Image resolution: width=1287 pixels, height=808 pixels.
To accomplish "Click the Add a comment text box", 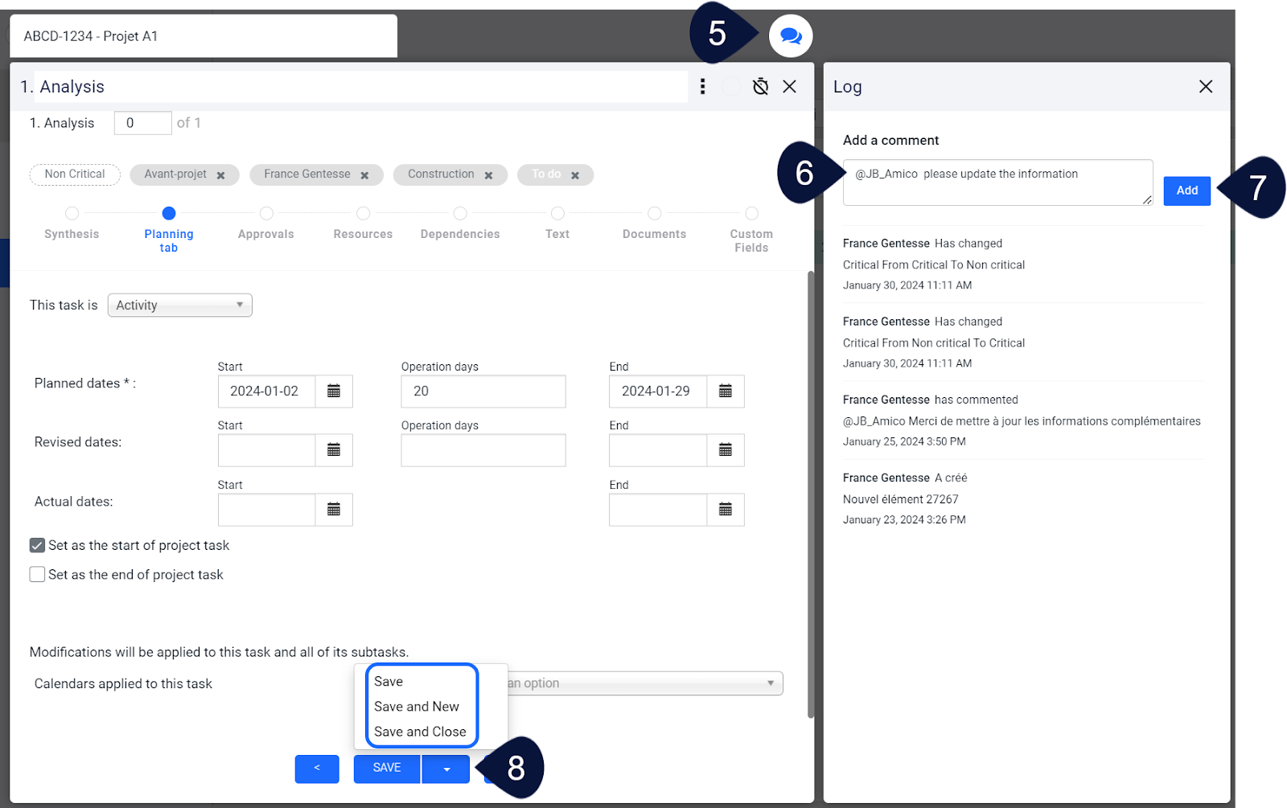I will coord(997,183).
